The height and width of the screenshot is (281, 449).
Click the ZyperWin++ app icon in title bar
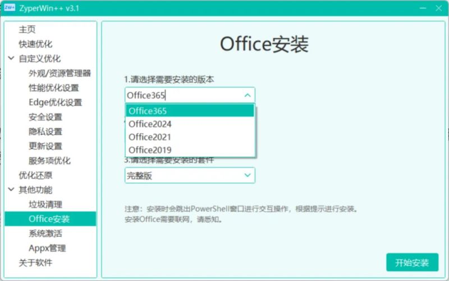10,8
